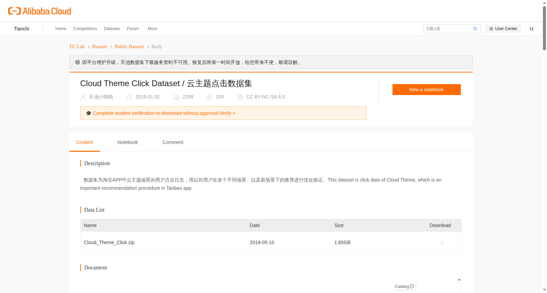
Task: Click scroll-up arrow of document panel
Action: coord(459,280)
